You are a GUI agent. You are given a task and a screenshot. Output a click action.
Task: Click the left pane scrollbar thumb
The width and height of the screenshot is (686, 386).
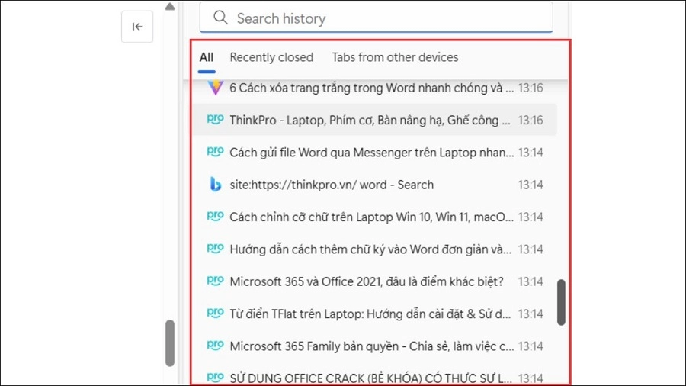pyautogui.click(x=170, y=343)
